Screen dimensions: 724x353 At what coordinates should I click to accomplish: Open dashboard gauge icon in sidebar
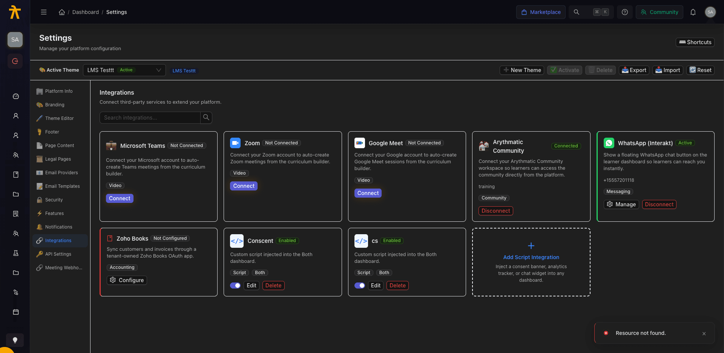[x=16, y=97]
